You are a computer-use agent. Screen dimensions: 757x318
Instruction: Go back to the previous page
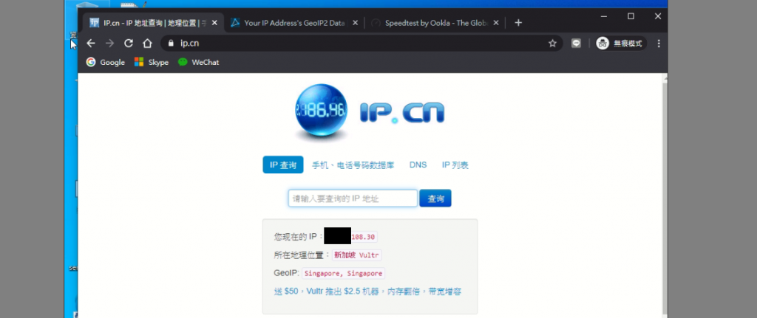click(91, 44)
